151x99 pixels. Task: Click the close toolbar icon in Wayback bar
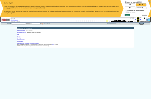tap(149, 18)
